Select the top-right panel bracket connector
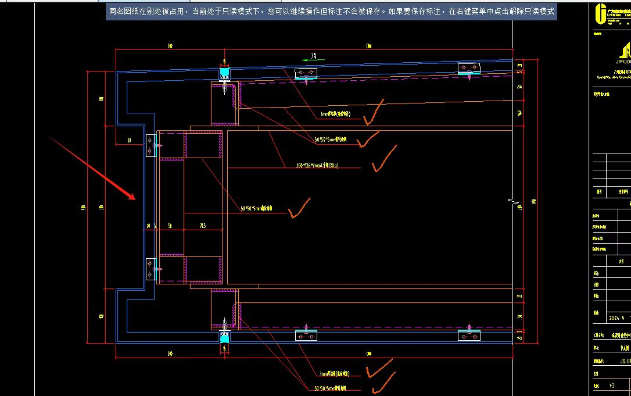Image resolution: width=631 pixels, height=396 pixels. [469, 68]
